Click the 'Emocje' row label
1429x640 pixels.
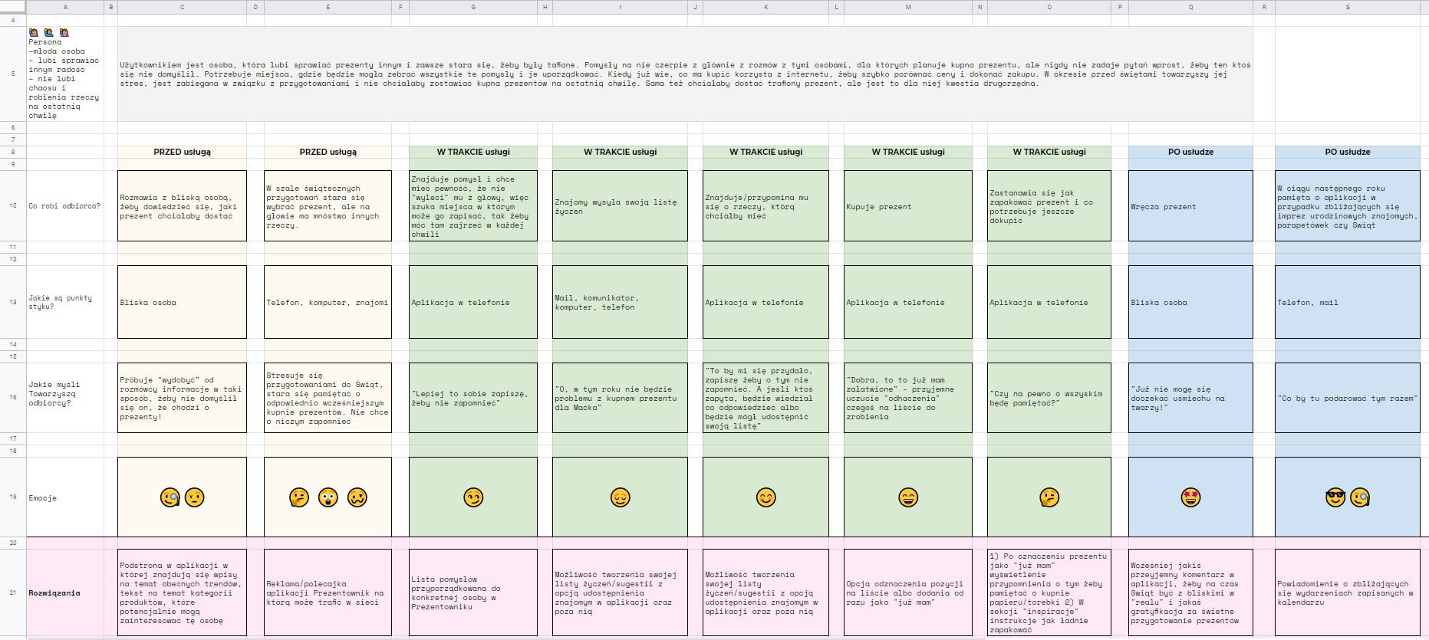[x=65, y=497]
